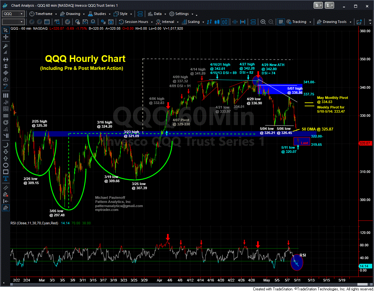Click the add chart analysis icon at far right
This screenshot has width=374, height=291.
(359, 22)
